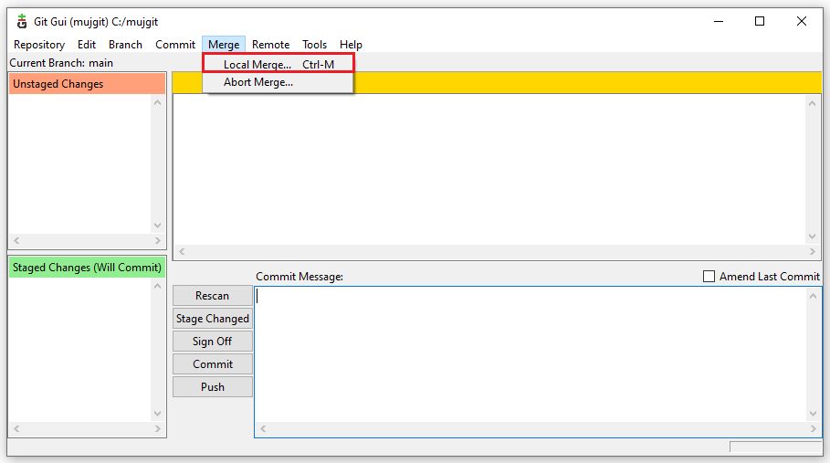Focus the Commit Message text area

(531, 354)
